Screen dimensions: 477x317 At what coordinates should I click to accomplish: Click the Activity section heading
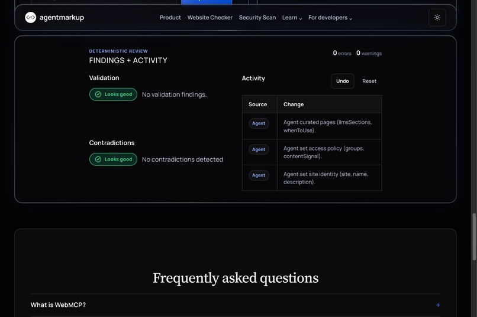pos(253,79)
